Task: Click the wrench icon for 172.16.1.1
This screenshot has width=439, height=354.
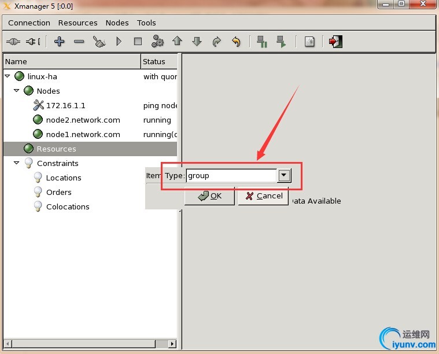Action: (38, 105)
